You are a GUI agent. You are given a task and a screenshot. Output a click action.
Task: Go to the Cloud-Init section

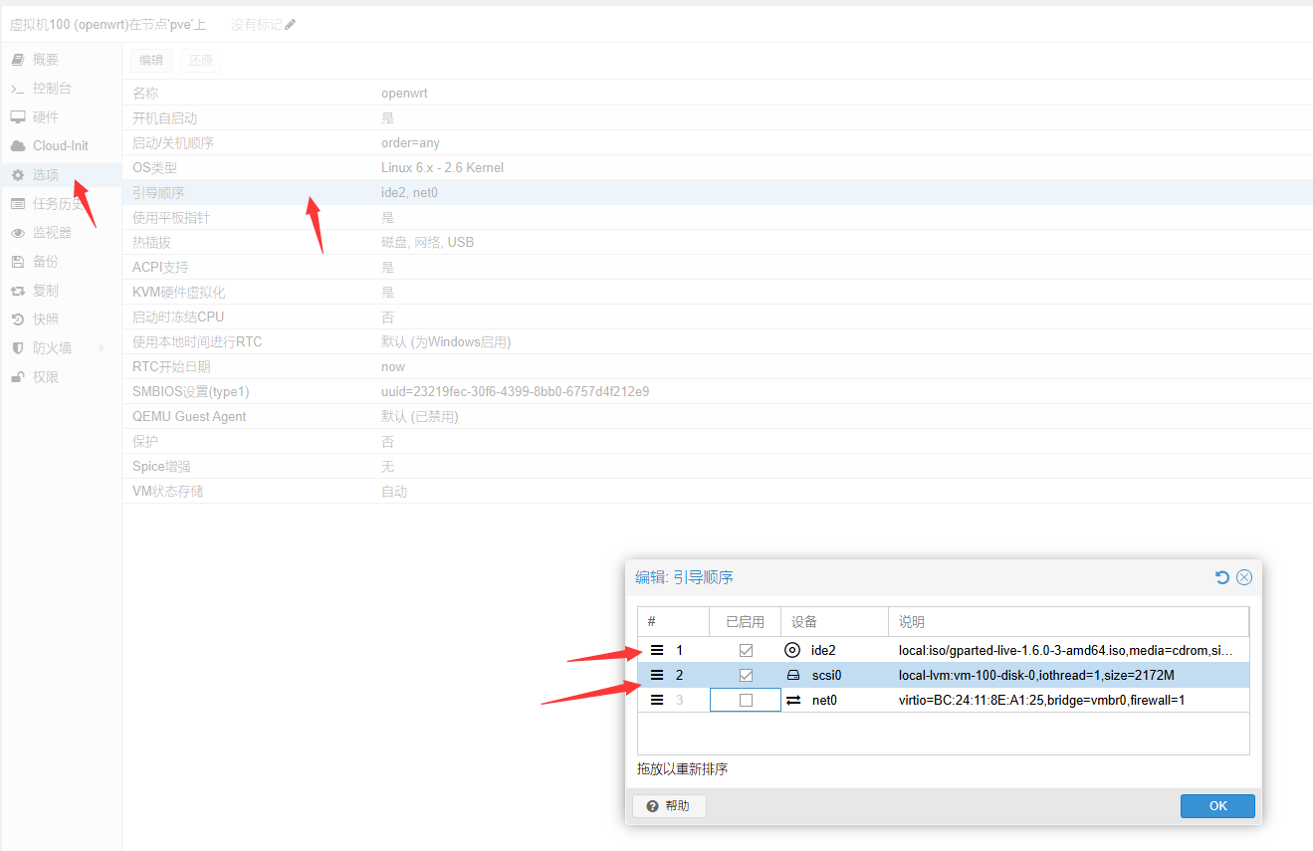tap(60, 146)
